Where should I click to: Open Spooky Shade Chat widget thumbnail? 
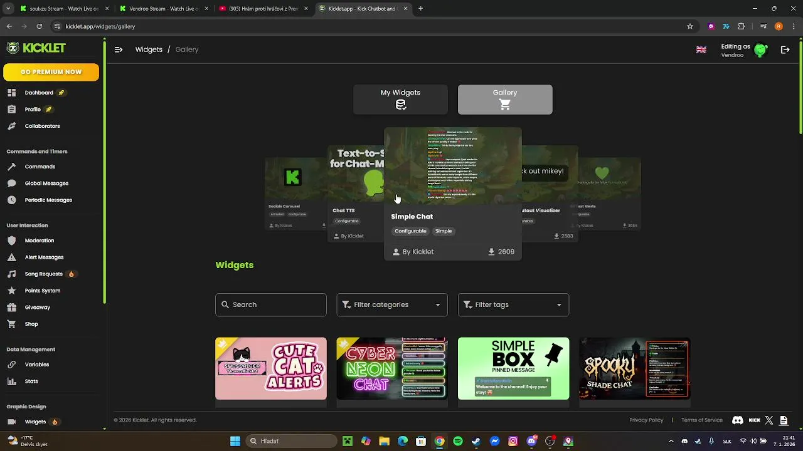pyautogui.click(x=635, y=368)
